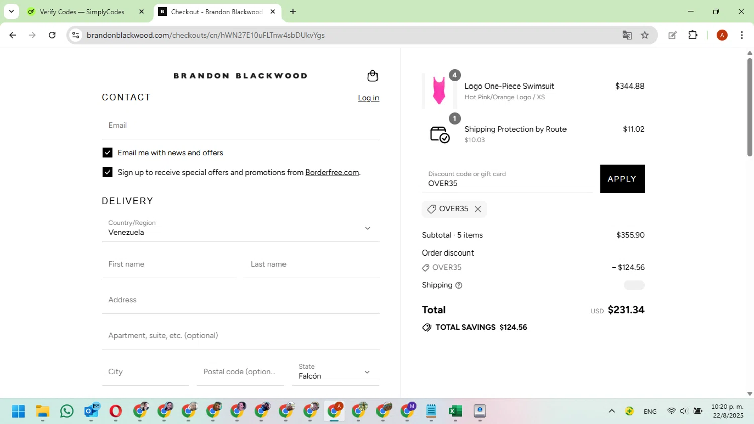Image resolution: width=754 pixels, height=424 pixels.
Task: Reload the checkout page
Action: coord(52,35)
